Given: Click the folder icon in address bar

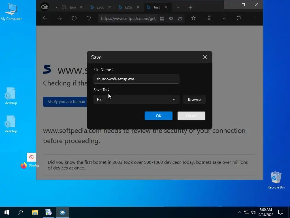Looking at the screenshot, I should coord(180,18).
